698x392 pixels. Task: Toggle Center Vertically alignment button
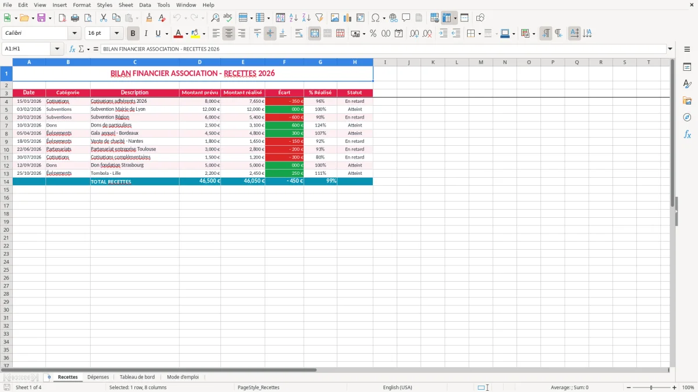(x=270, y=34)
